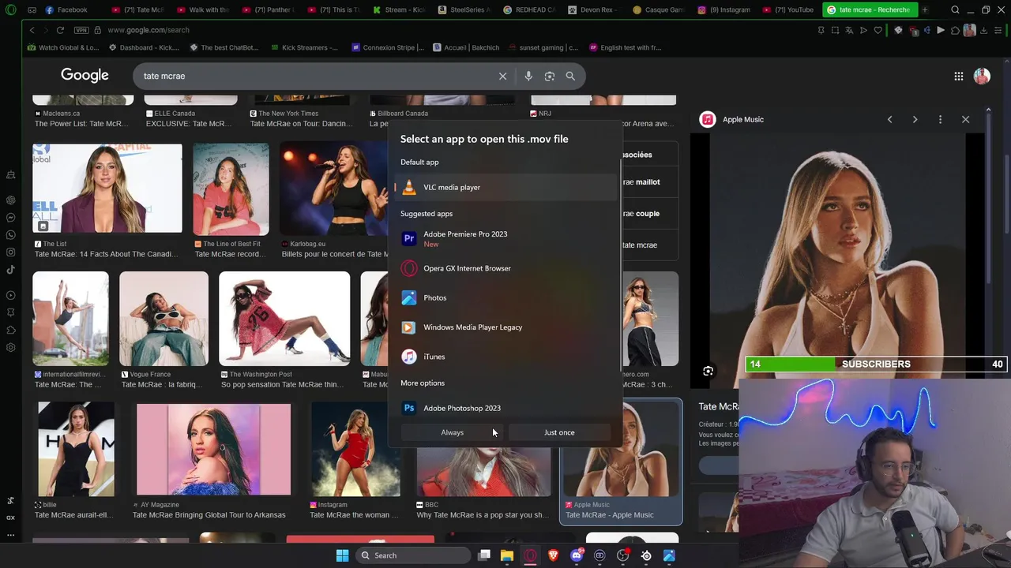Switch to the SteelSeries tab
The height and width of the screenshot is (568, 1011).
click(x=465, y=9)
